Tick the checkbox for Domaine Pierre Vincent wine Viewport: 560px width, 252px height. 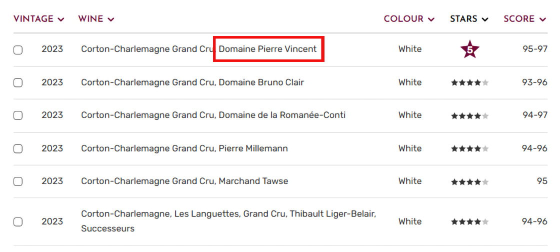pos(18,49)
